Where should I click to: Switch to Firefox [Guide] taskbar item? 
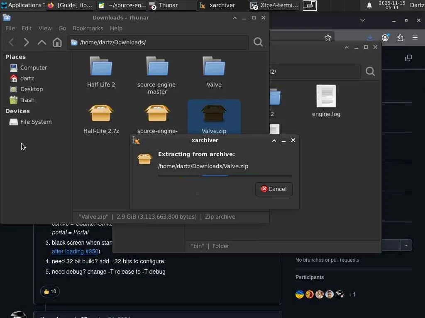pos(71,5)
